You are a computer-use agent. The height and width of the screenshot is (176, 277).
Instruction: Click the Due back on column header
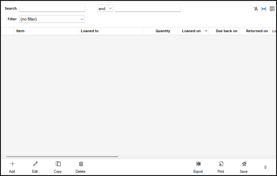(x=226, y=31)
